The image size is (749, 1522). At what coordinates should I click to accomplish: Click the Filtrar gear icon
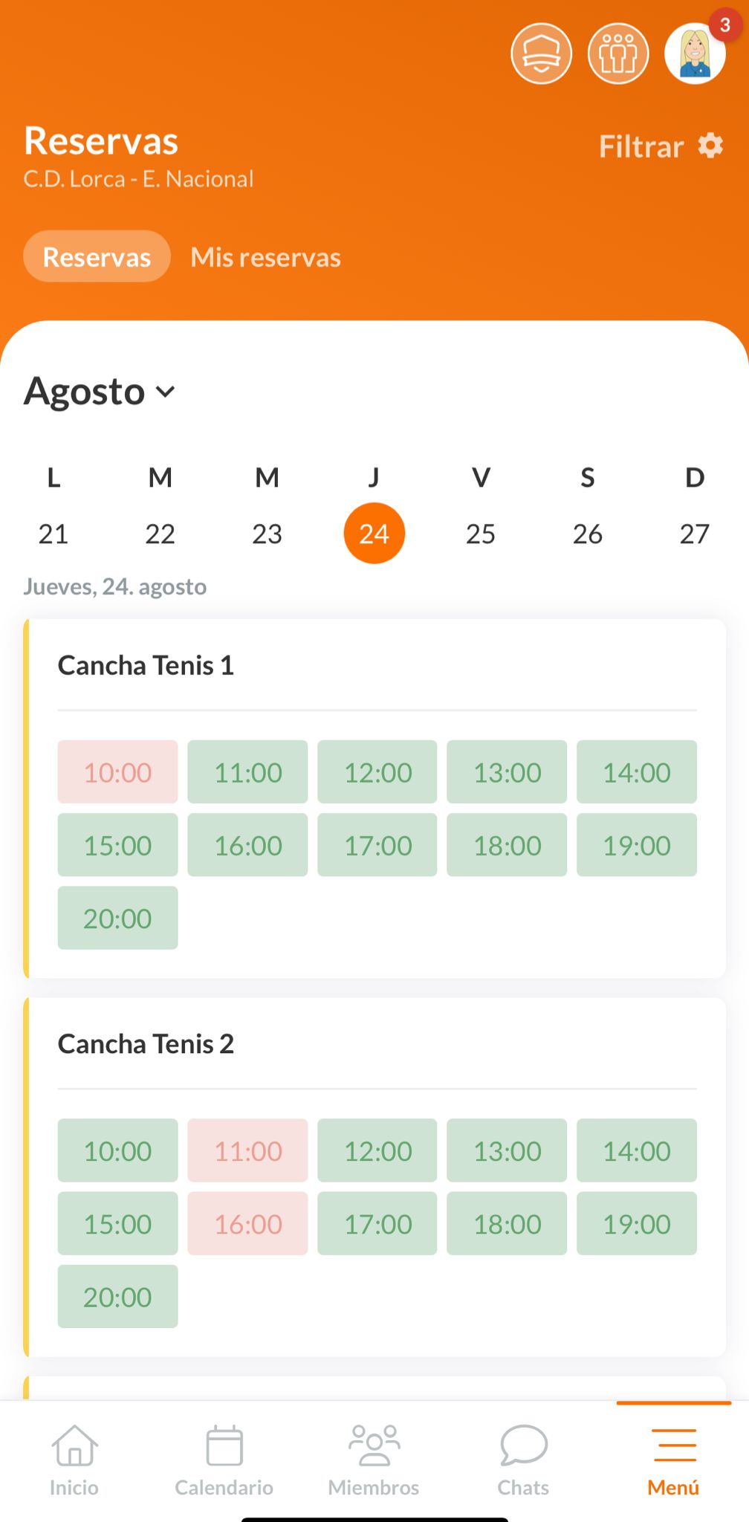pyautogui.click(x=710, y=146)
